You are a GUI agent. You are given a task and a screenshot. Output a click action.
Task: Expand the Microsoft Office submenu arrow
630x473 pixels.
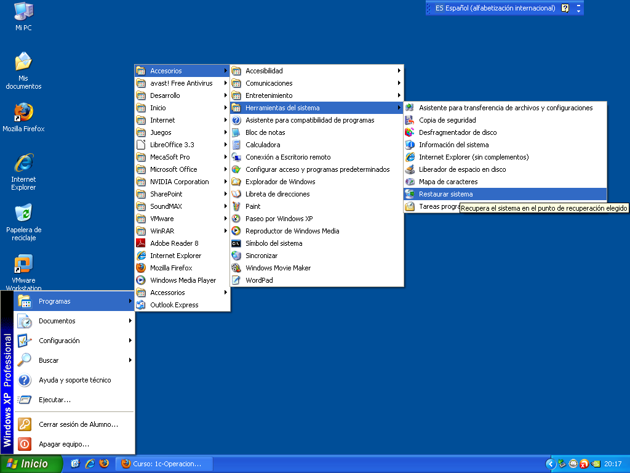(x=226, y=169)
